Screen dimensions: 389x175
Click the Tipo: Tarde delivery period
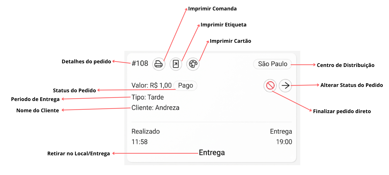[148, 97]
